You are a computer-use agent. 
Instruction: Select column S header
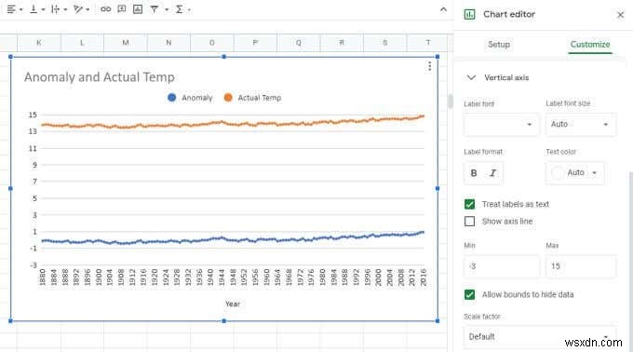[384, 43]
